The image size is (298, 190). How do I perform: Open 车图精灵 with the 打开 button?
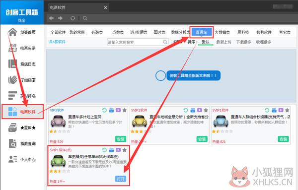[x=121, y=179]
